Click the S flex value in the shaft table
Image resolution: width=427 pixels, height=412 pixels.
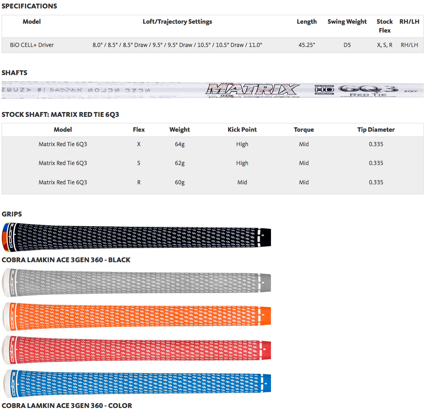pyautogui.click(x=139, y=163)
